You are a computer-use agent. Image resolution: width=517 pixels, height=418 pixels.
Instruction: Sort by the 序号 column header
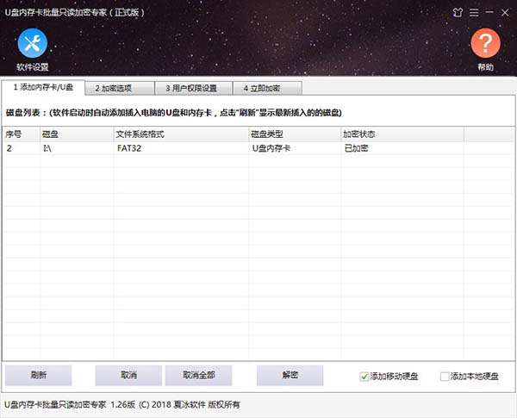pos(21,134)
